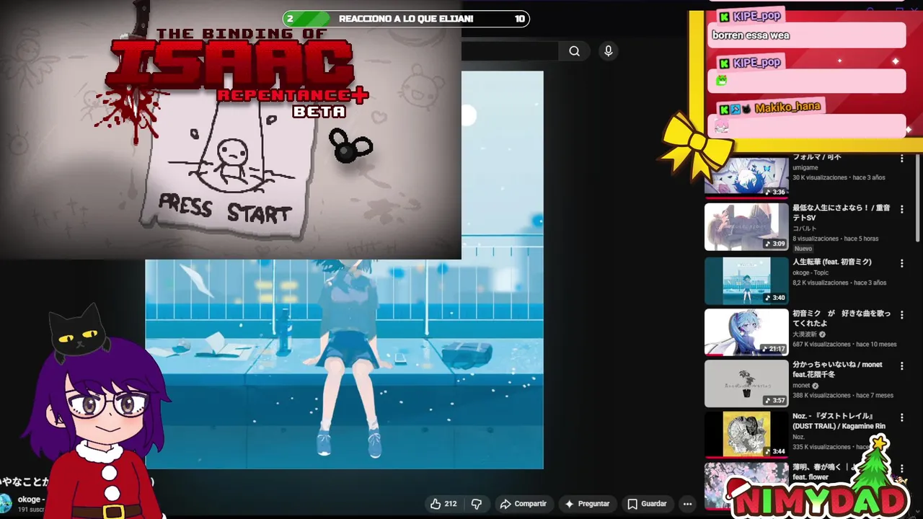Open the more actions ellipsis below video

687,504
